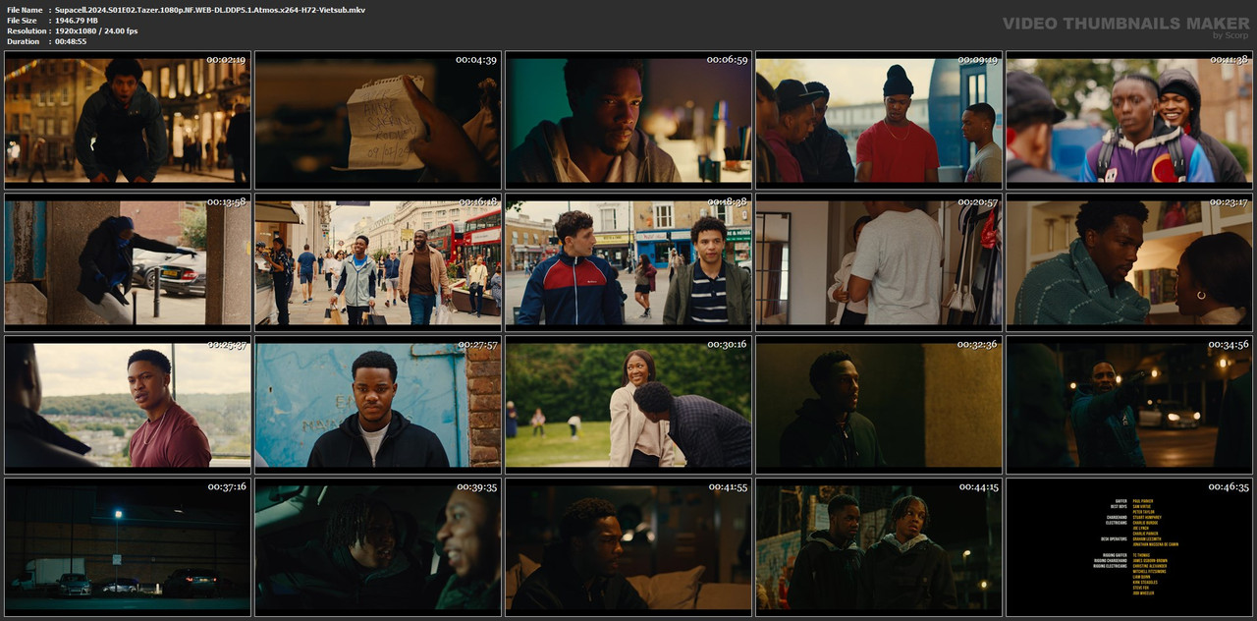Click the 00:34:56 night street thumbnail
The image size is (1257, 621).
(x=1129, y=405)
